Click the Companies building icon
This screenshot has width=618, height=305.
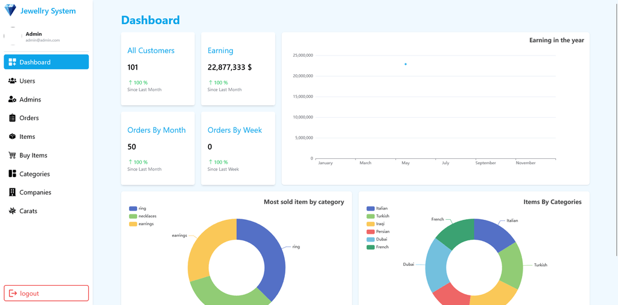coord(12,193)
